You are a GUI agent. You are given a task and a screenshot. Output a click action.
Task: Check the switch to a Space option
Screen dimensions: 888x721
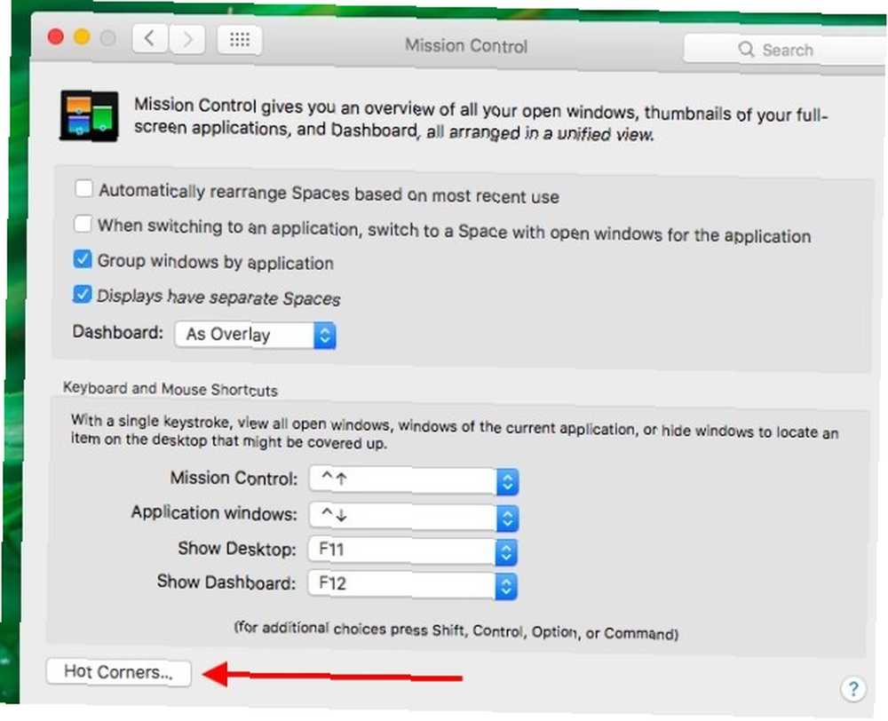83,224
